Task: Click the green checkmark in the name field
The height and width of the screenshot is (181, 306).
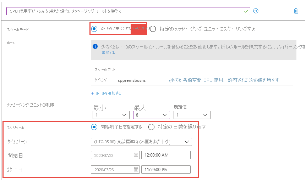Action: click(246, 11)
